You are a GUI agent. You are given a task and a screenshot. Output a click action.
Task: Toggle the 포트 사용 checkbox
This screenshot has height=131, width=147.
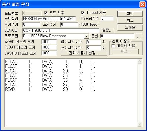(46, 13)
